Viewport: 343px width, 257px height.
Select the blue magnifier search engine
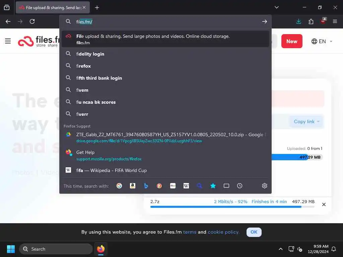coord(200,186)
